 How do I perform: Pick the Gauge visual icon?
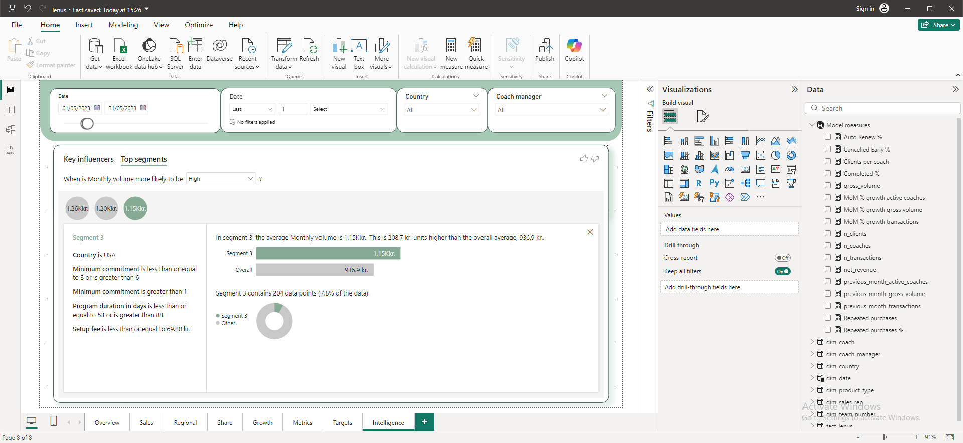(730, 169)
